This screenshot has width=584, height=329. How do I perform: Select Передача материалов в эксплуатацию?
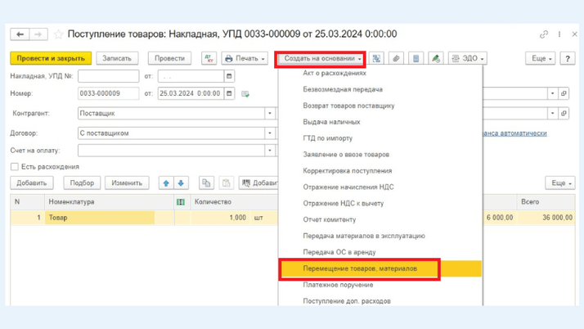pyautogui.click(x=380, y=236)
